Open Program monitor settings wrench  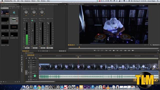pos(151,45)
